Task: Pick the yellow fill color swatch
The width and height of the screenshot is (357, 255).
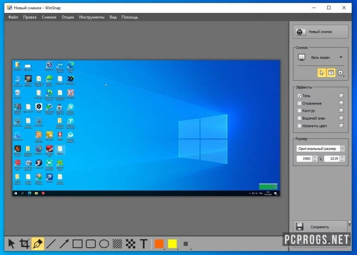Action: point(172,244)
